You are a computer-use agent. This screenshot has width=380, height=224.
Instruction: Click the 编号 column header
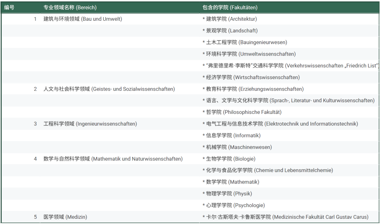point(9,7)
